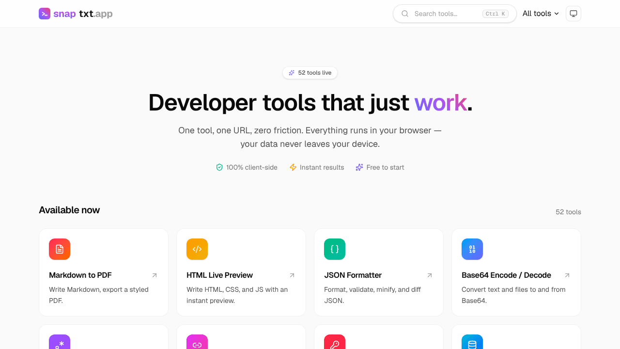Click the magenta link chain tool icon
This screenshot has height=349, width=620.
click(x=197, y=342)
